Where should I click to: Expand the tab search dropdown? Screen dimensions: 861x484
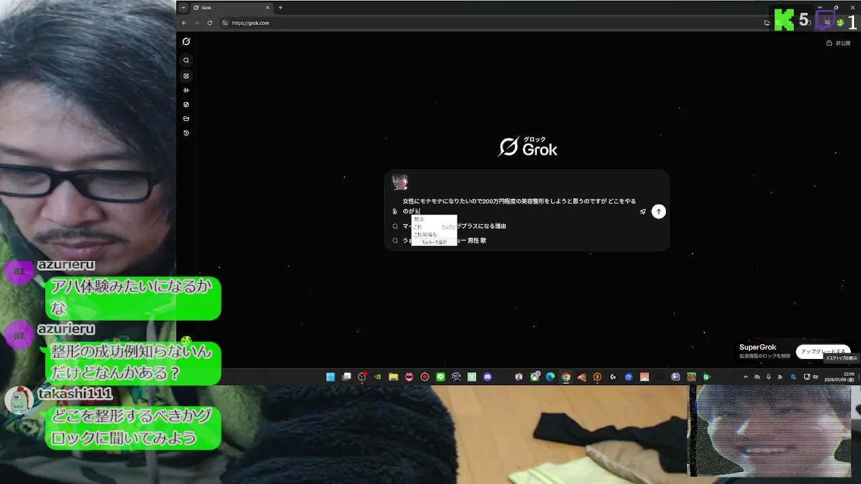(x=183, y=8)
